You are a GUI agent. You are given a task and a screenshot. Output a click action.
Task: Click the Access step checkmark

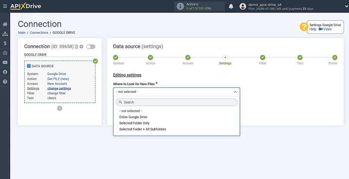(x=188, y=58)
